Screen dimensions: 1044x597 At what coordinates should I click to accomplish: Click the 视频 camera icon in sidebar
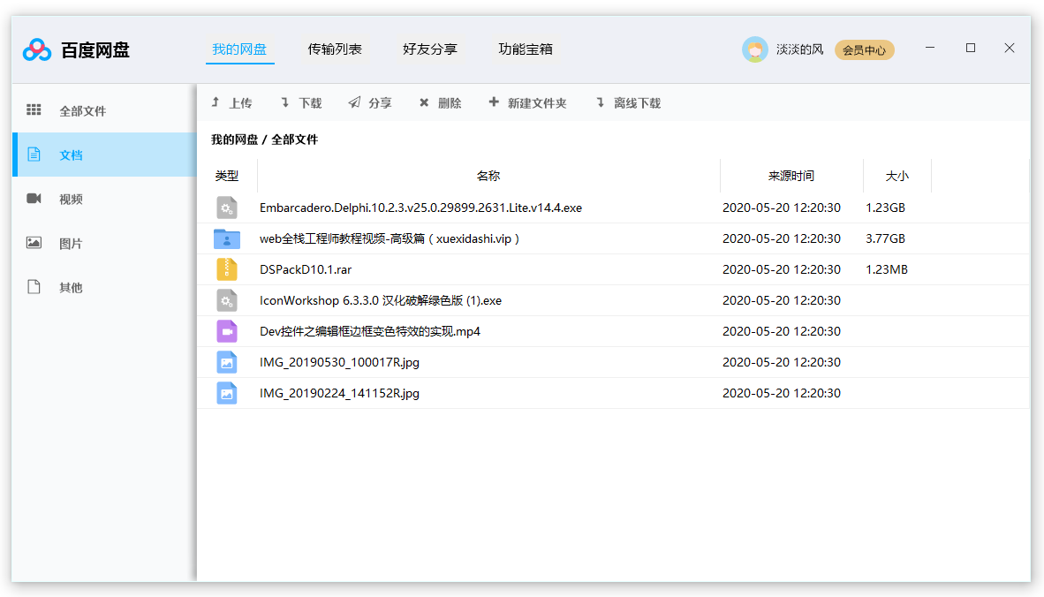pos(34,199)
